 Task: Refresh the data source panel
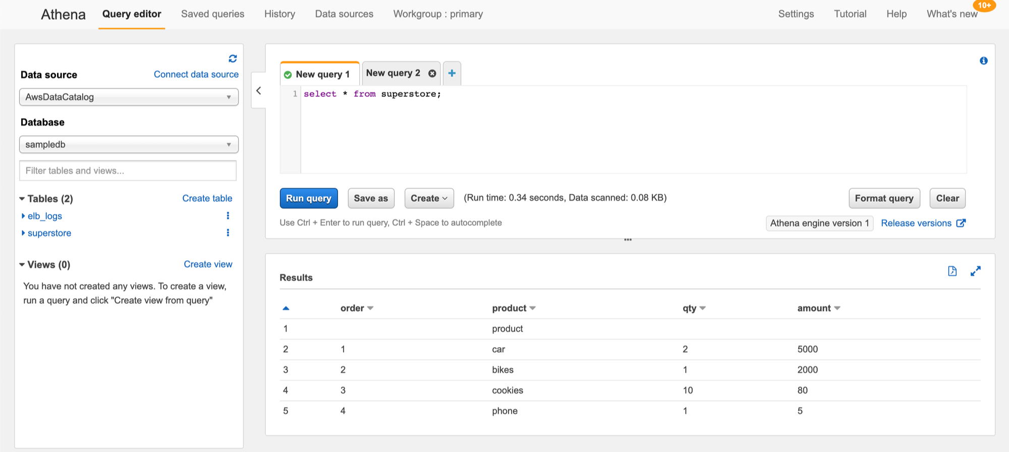point(233,59)
